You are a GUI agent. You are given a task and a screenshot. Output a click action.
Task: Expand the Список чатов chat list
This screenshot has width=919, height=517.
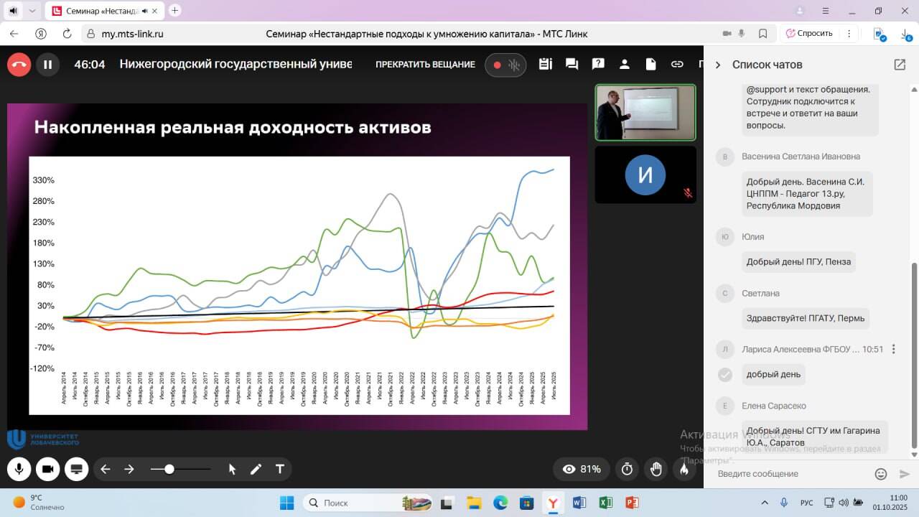tap(717, 65)
